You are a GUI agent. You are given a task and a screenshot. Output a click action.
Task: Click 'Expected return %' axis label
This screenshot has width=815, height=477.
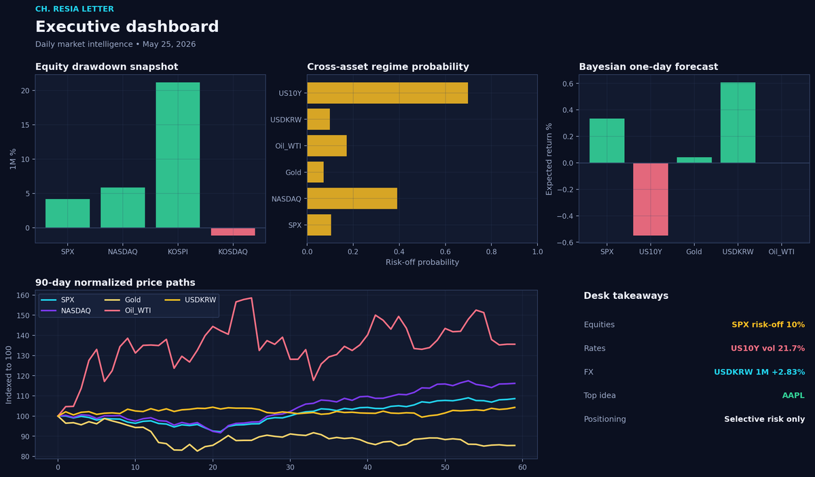[549, 158]
